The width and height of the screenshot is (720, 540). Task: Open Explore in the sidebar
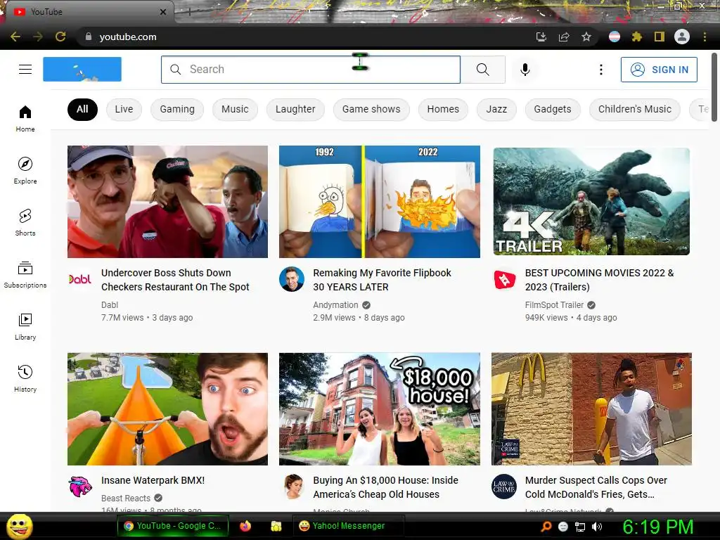(x=25, y=170)
